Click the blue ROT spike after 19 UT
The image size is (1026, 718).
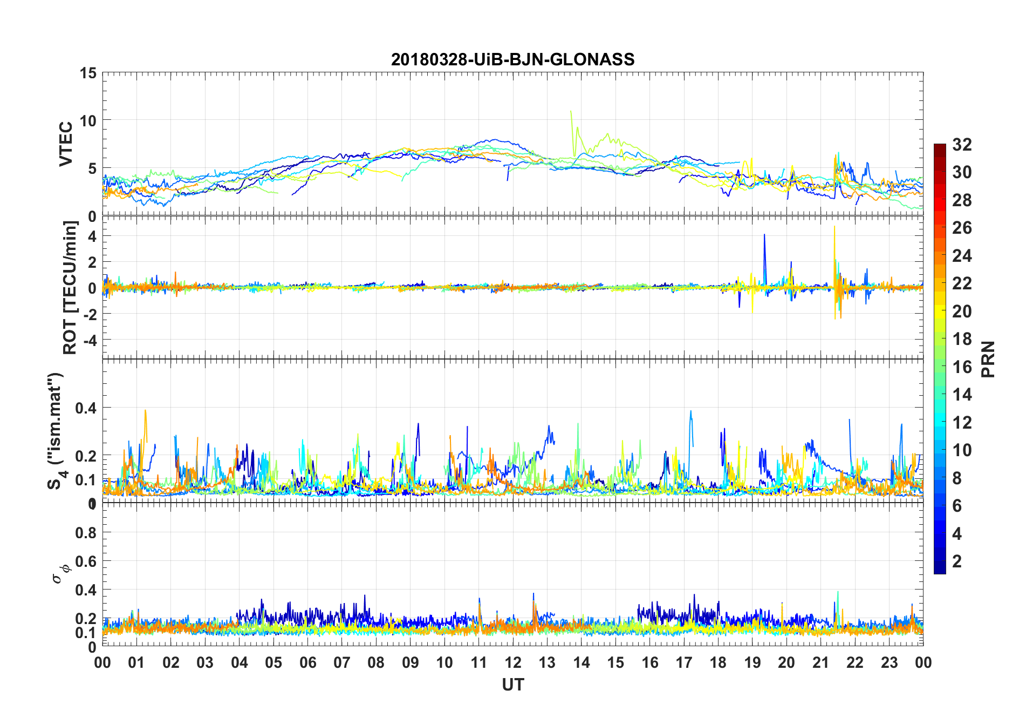pyautogui.click(x=764, y=259)
